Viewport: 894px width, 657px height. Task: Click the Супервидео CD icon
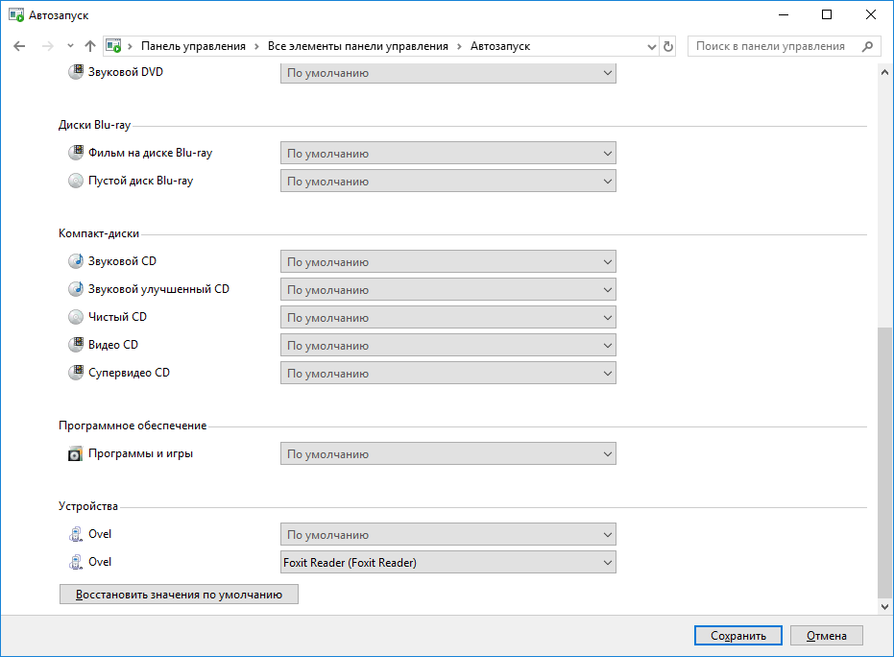coord(76,373)
